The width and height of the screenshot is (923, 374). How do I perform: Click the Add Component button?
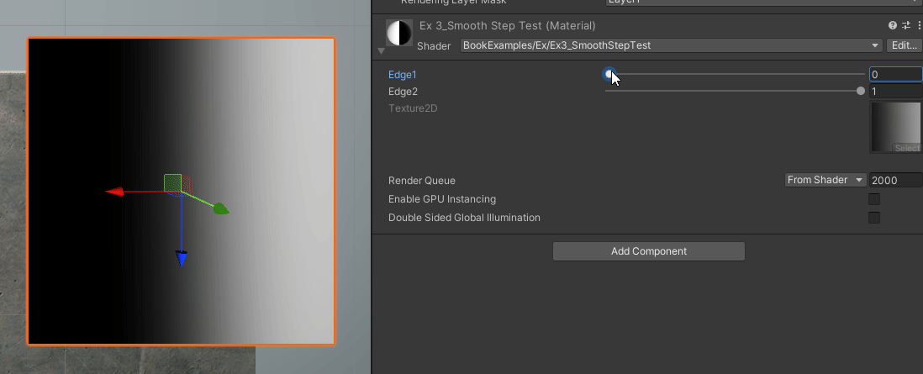649,251
